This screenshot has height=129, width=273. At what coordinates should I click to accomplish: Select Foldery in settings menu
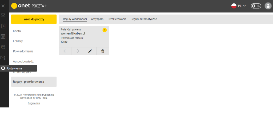coord(34,41)
